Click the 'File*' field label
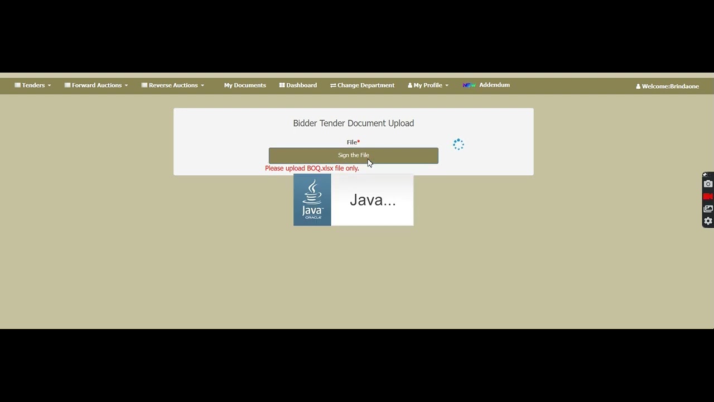This screenshot has width=714, height=402. (353, 142)
